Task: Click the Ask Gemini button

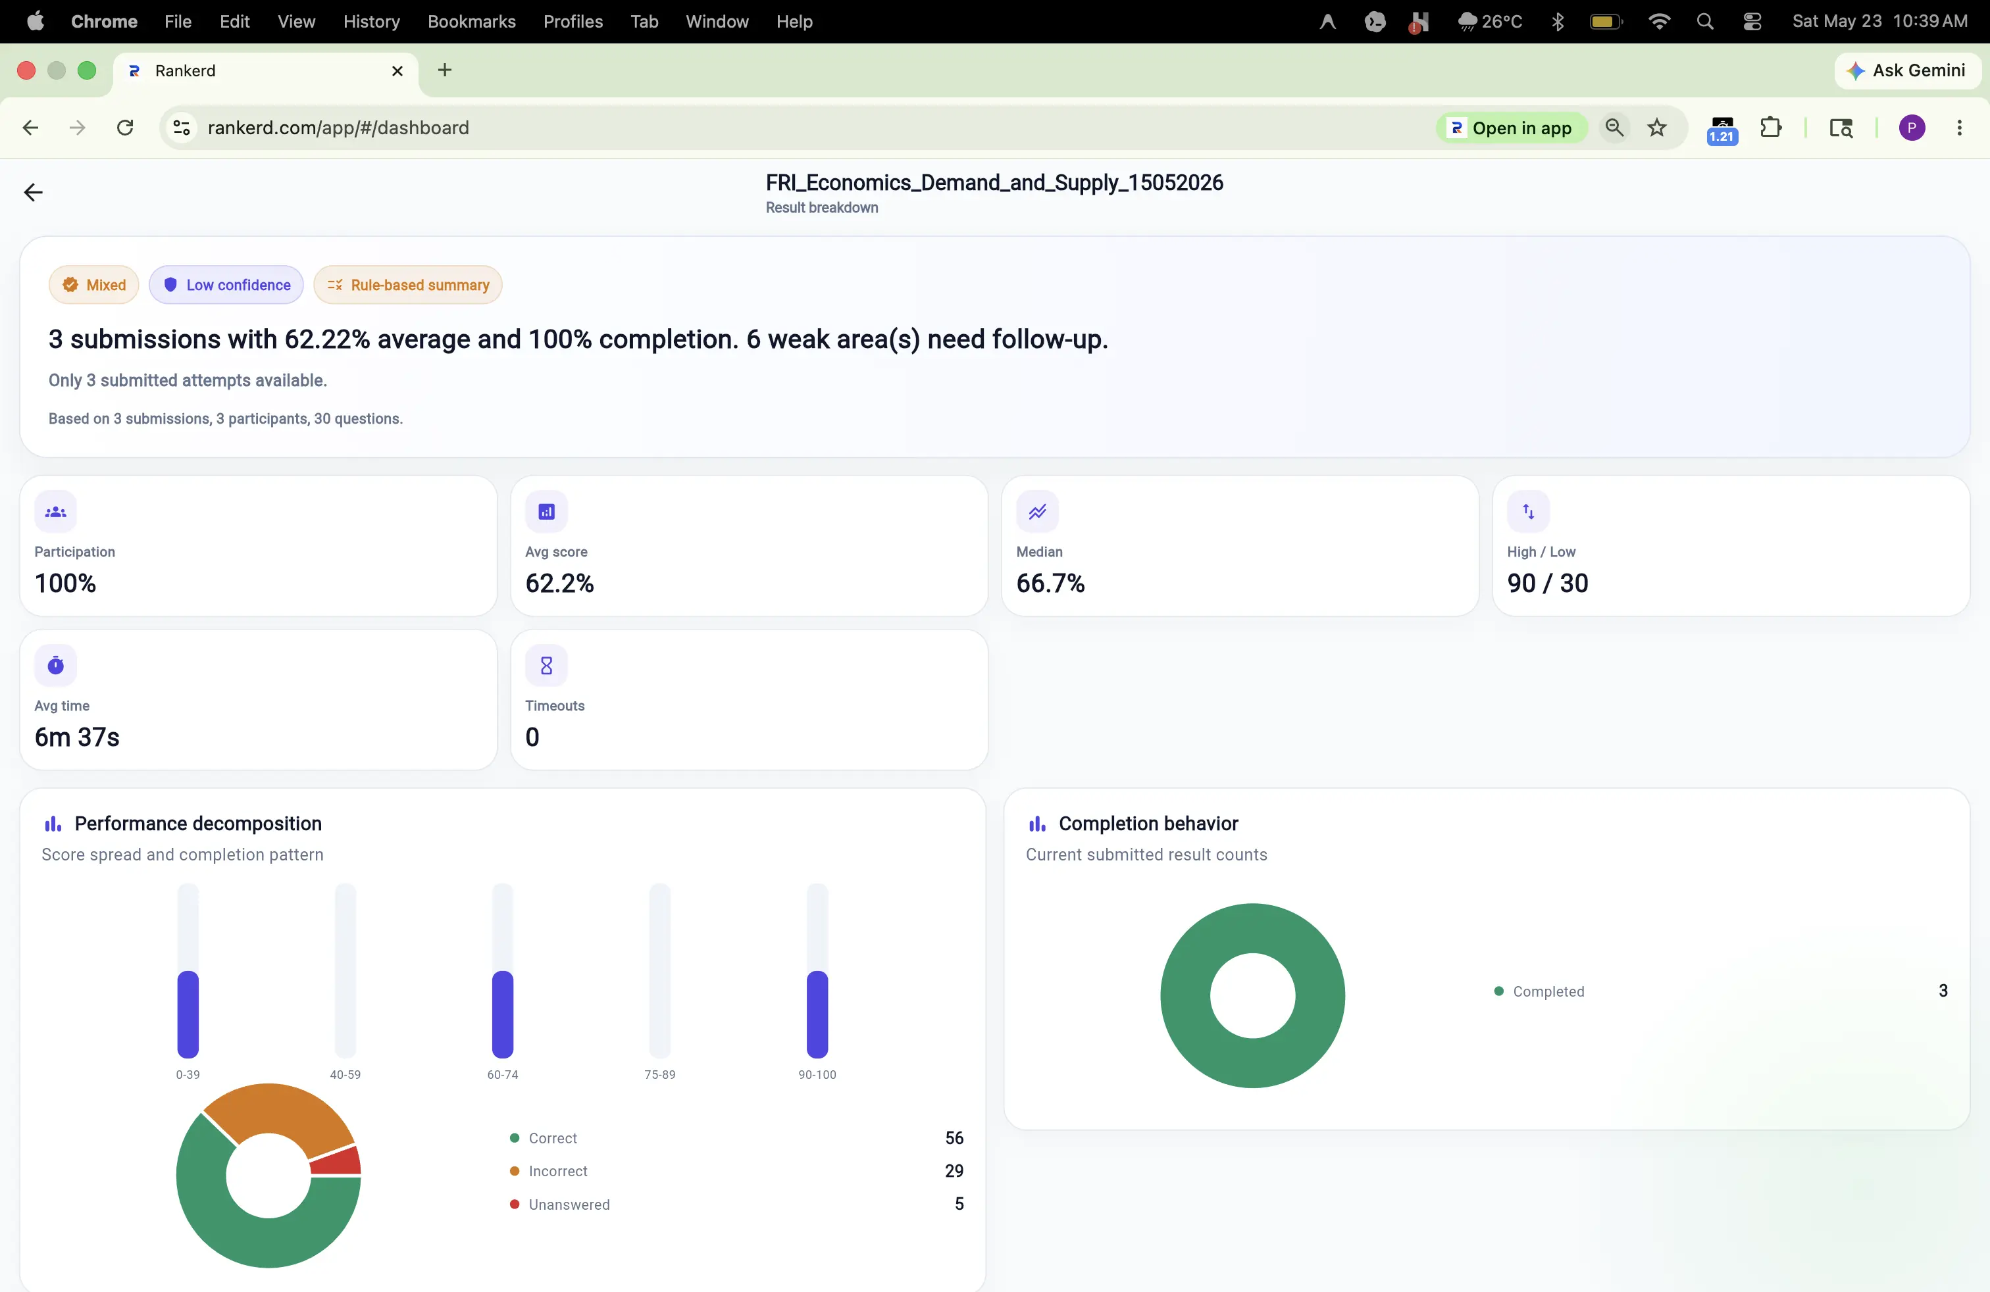Action: pos(1906,71)
